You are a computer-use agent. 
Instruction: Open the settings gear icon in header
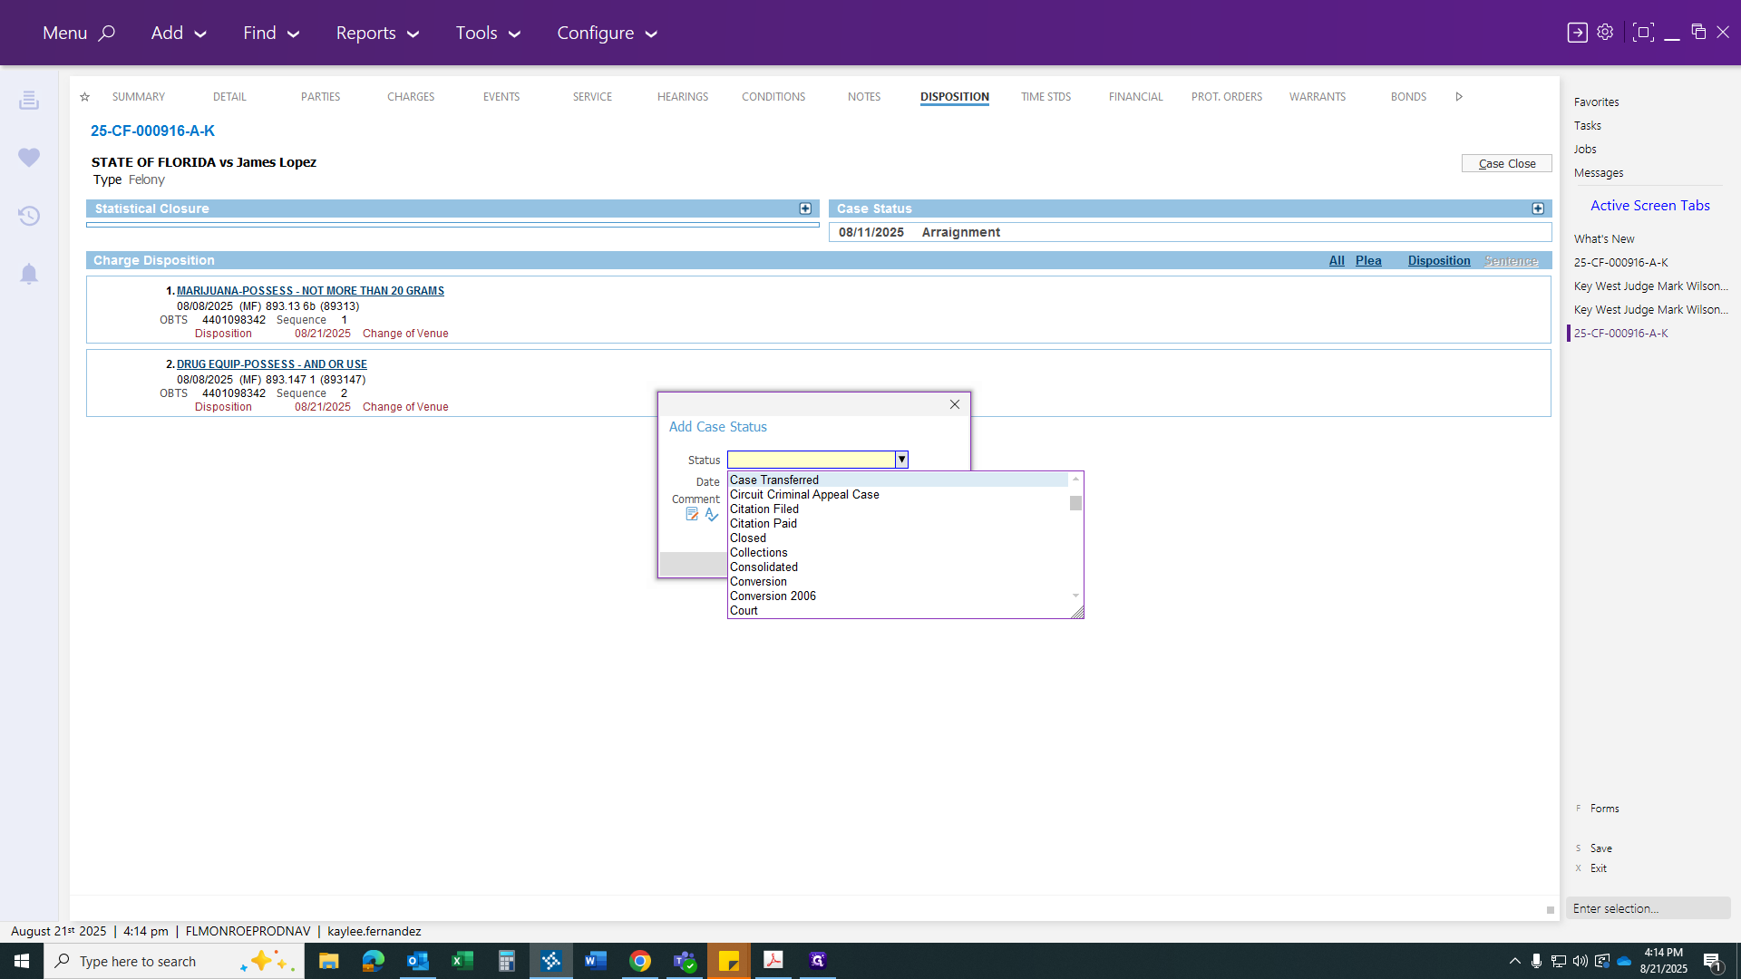(1605, 33)
